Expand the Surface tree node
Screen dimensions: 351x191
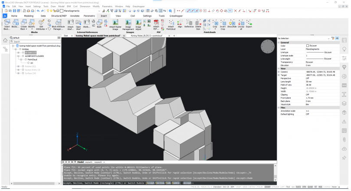click(x=18, y=73)
